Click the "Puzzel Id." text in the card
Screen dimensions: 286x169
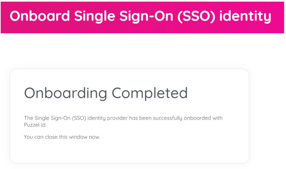point(35,125)
